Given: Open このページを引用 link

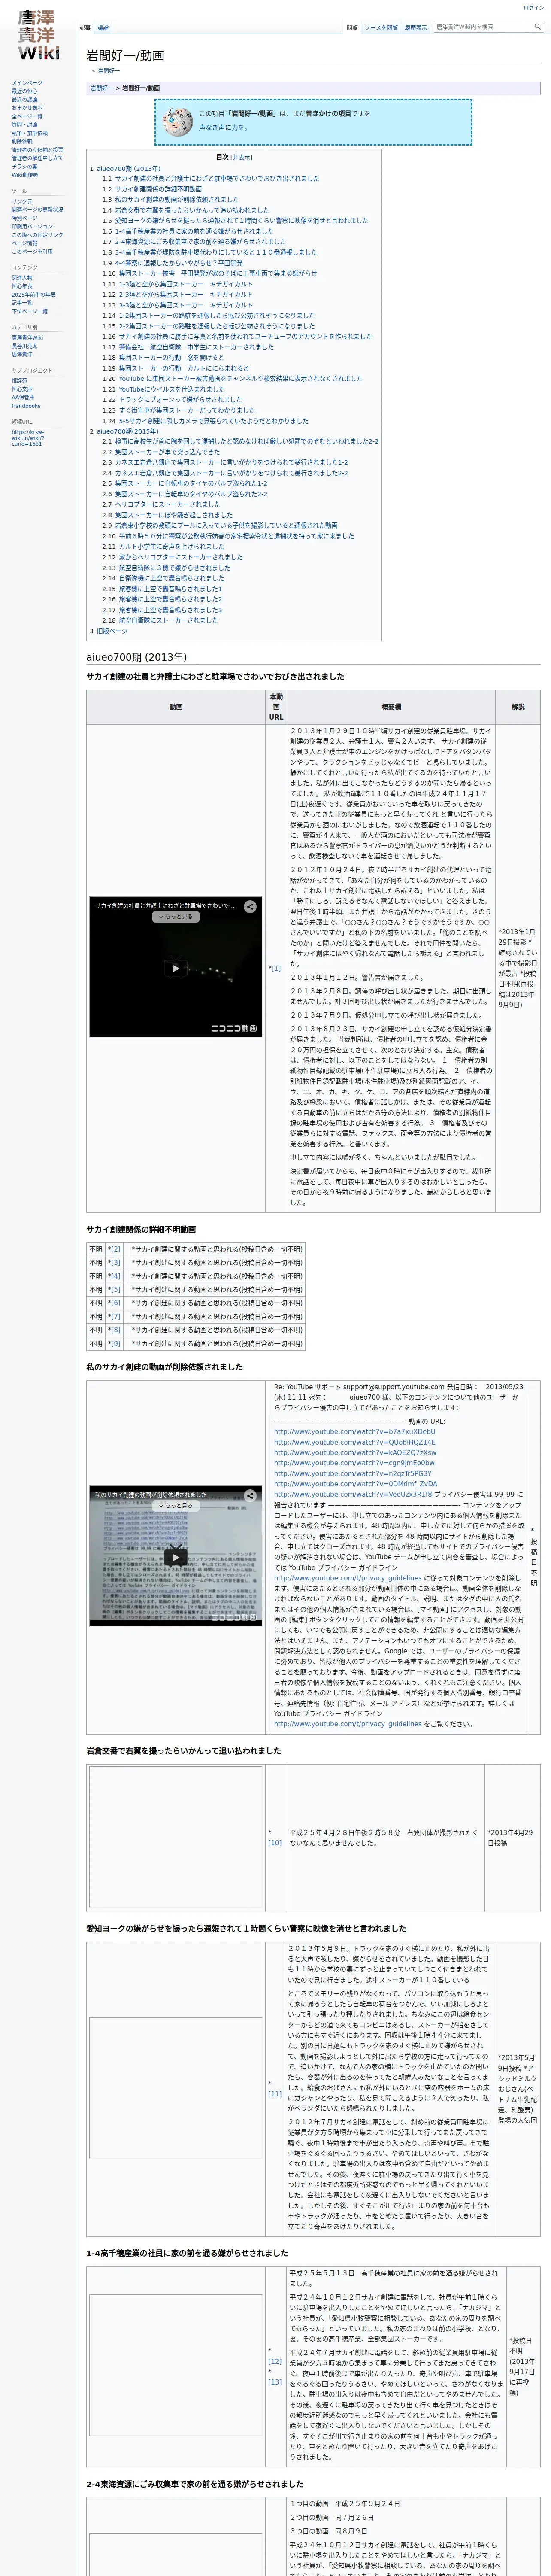Looking at the screenshot, I should click(x=32, y=251).
